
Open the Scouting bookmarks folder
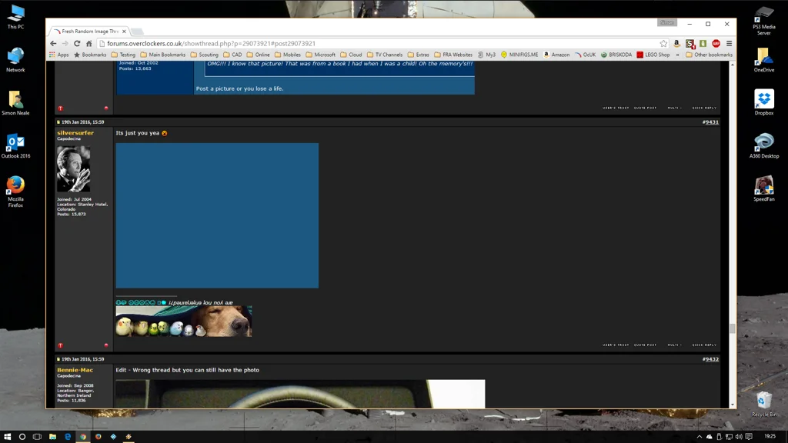pyautogui.click(x=204, y=55)
